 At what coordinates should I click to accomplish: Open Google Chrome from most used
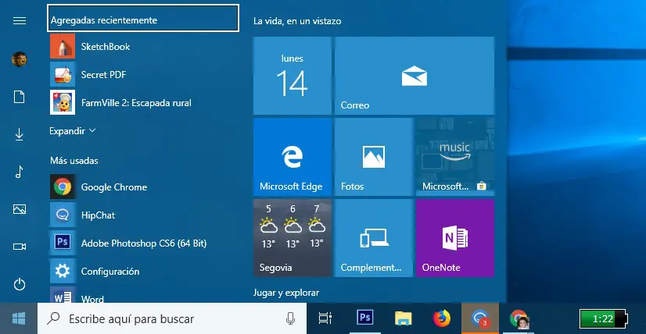pyautogui.click(x=142, y=187)
